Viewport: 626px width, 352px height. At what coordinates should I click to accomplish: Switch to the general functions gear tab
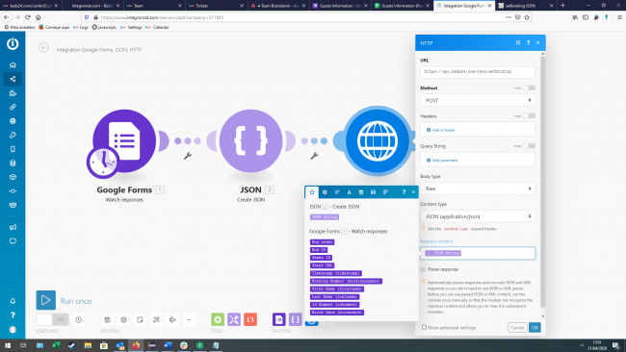tap(325, 192)
